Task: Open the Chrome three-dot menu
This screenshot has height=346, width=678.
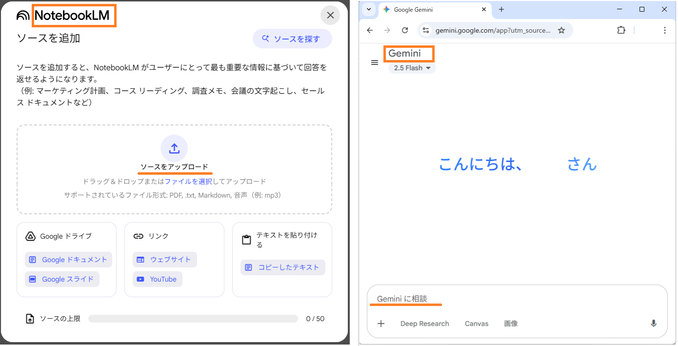Action: [x=665, y=30]
